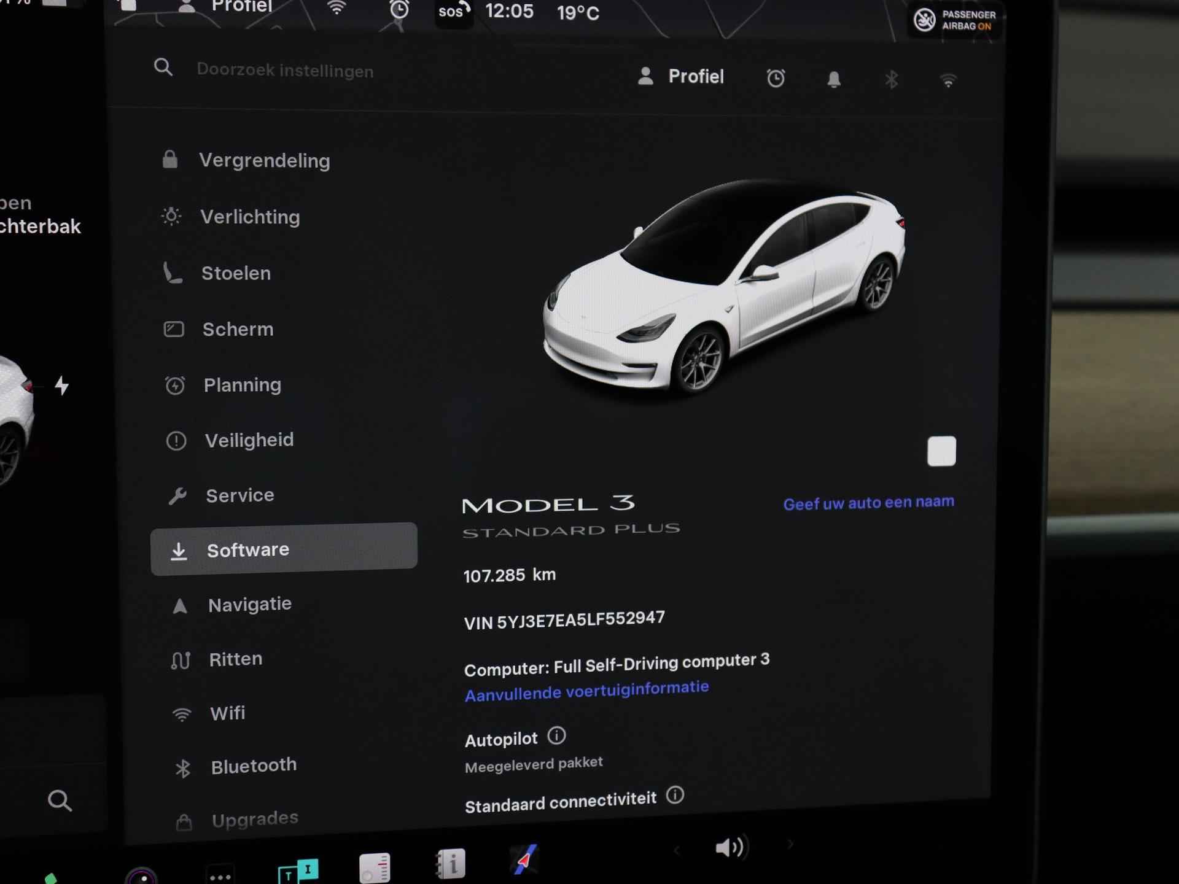Click Geef uw auto een naam link

coord(868,503)
